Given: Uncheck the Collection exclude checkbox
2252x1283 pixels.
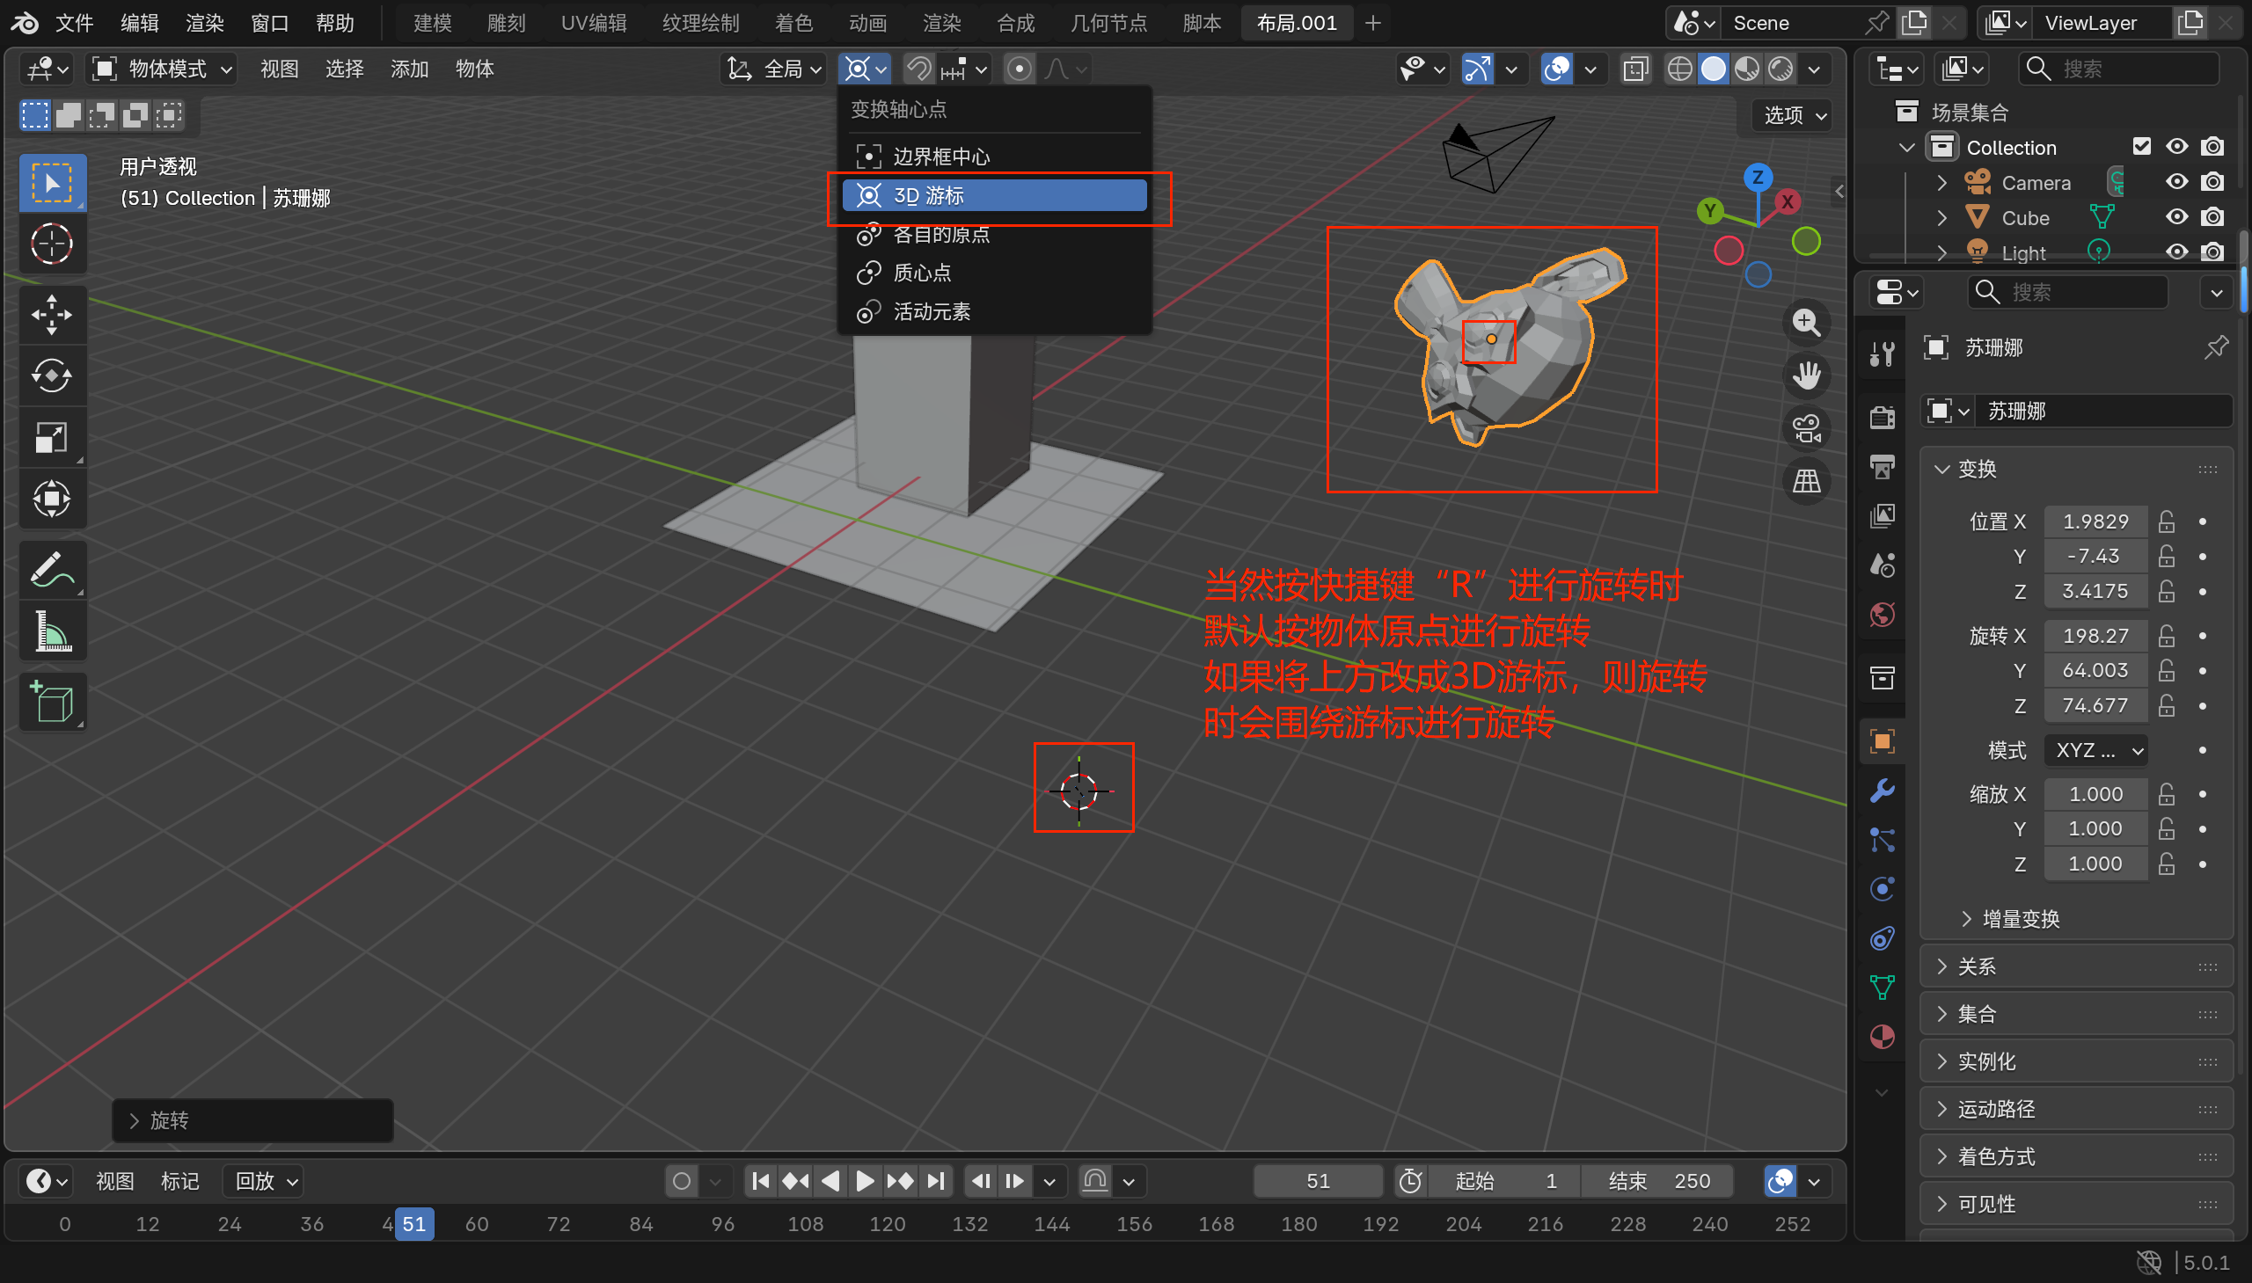Looking at the screenshot, I should [2141, 147].
